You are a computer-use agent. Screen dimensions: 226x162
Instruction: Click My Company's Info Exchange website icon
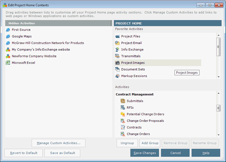click(x=8, y=50)
